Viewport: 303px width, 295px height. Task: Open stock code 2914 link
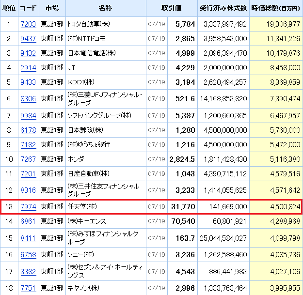point(28,68)
